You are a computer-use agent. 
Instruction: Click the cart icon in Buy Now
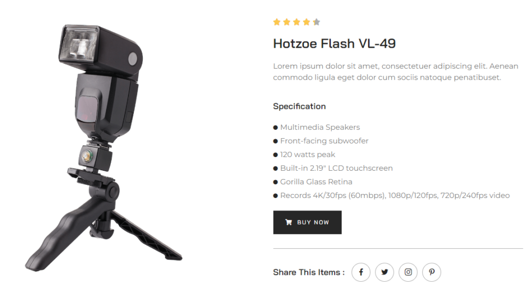pyautogui.click(x=289, y=222)
